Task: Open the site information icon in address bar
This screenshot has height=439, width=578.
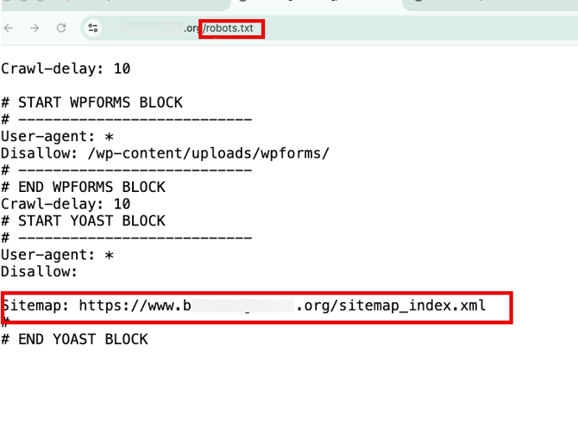Action: tap(93, 28)
